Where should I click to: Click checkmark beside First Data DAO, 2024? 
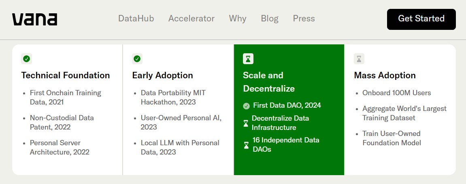coord(247,106)
